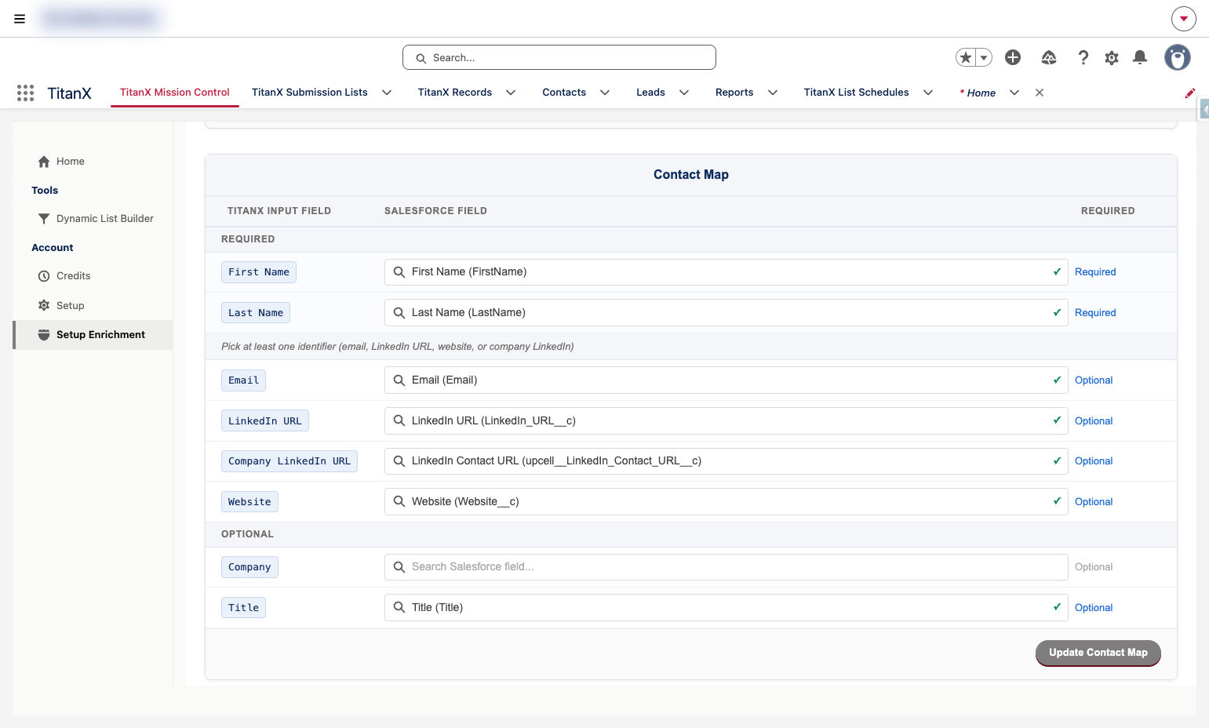Image resolution: width=1209 pixels, height=728 pixels.
Task: Open the Setup gear icon in header
Action: coord(1112,57)
